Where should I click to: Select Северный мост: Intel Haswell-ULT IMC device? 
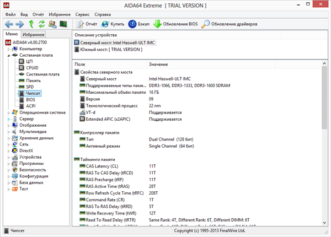point(114,43)
